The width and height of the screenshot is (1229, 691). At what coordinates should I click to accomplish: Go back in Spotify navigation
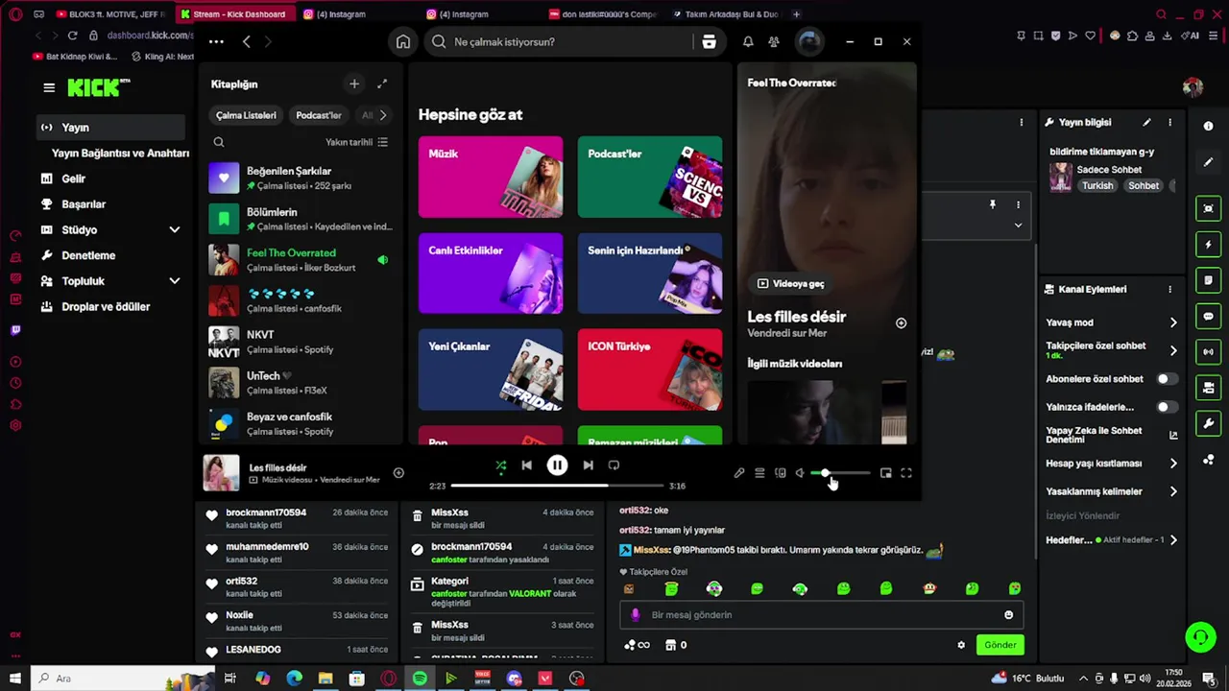tap(247, 42)
